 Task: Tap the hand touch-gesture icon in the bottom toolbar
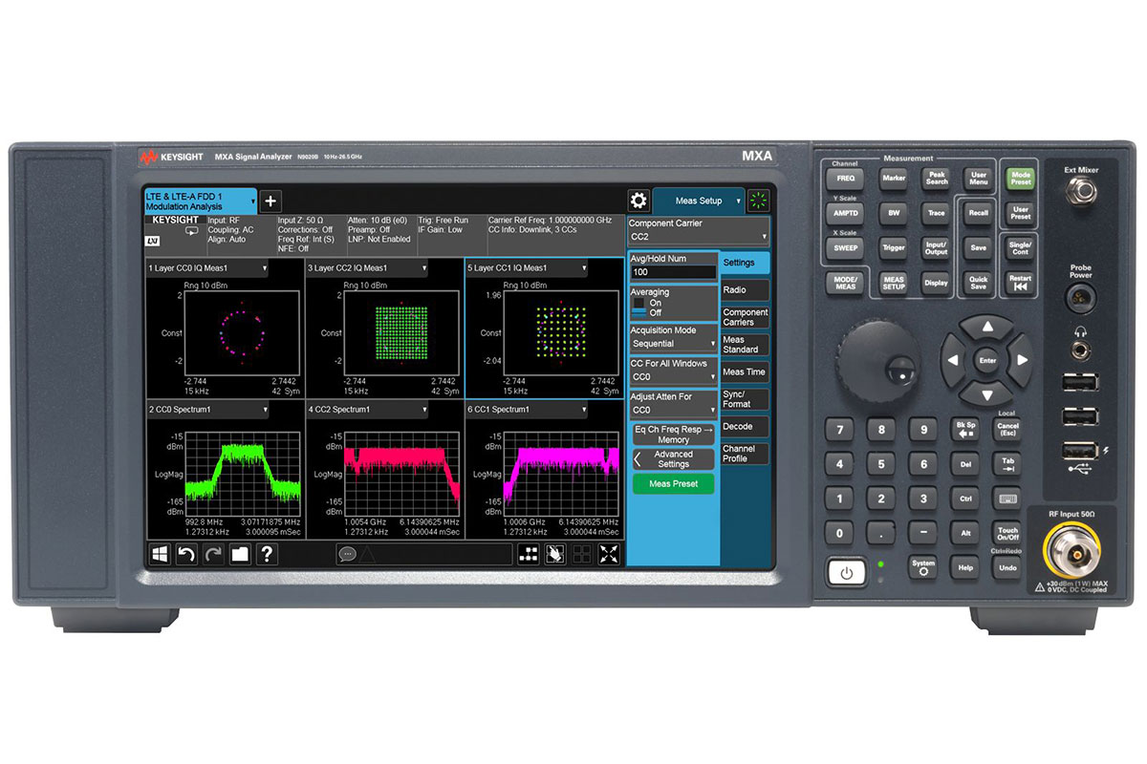[554, 555]
